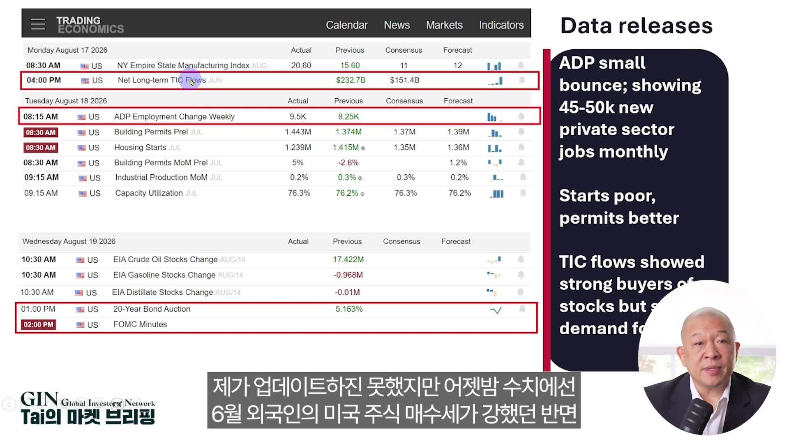Viewport: 789px width, 444px height.
Task: Open mini chart icon for Capacity Utilization
Action: coord(496,194)
